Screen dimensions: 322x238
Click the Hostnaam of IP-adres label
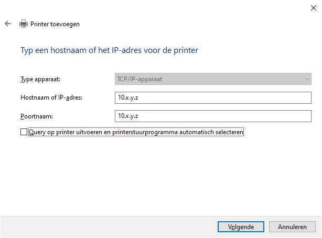coord(51,98)
